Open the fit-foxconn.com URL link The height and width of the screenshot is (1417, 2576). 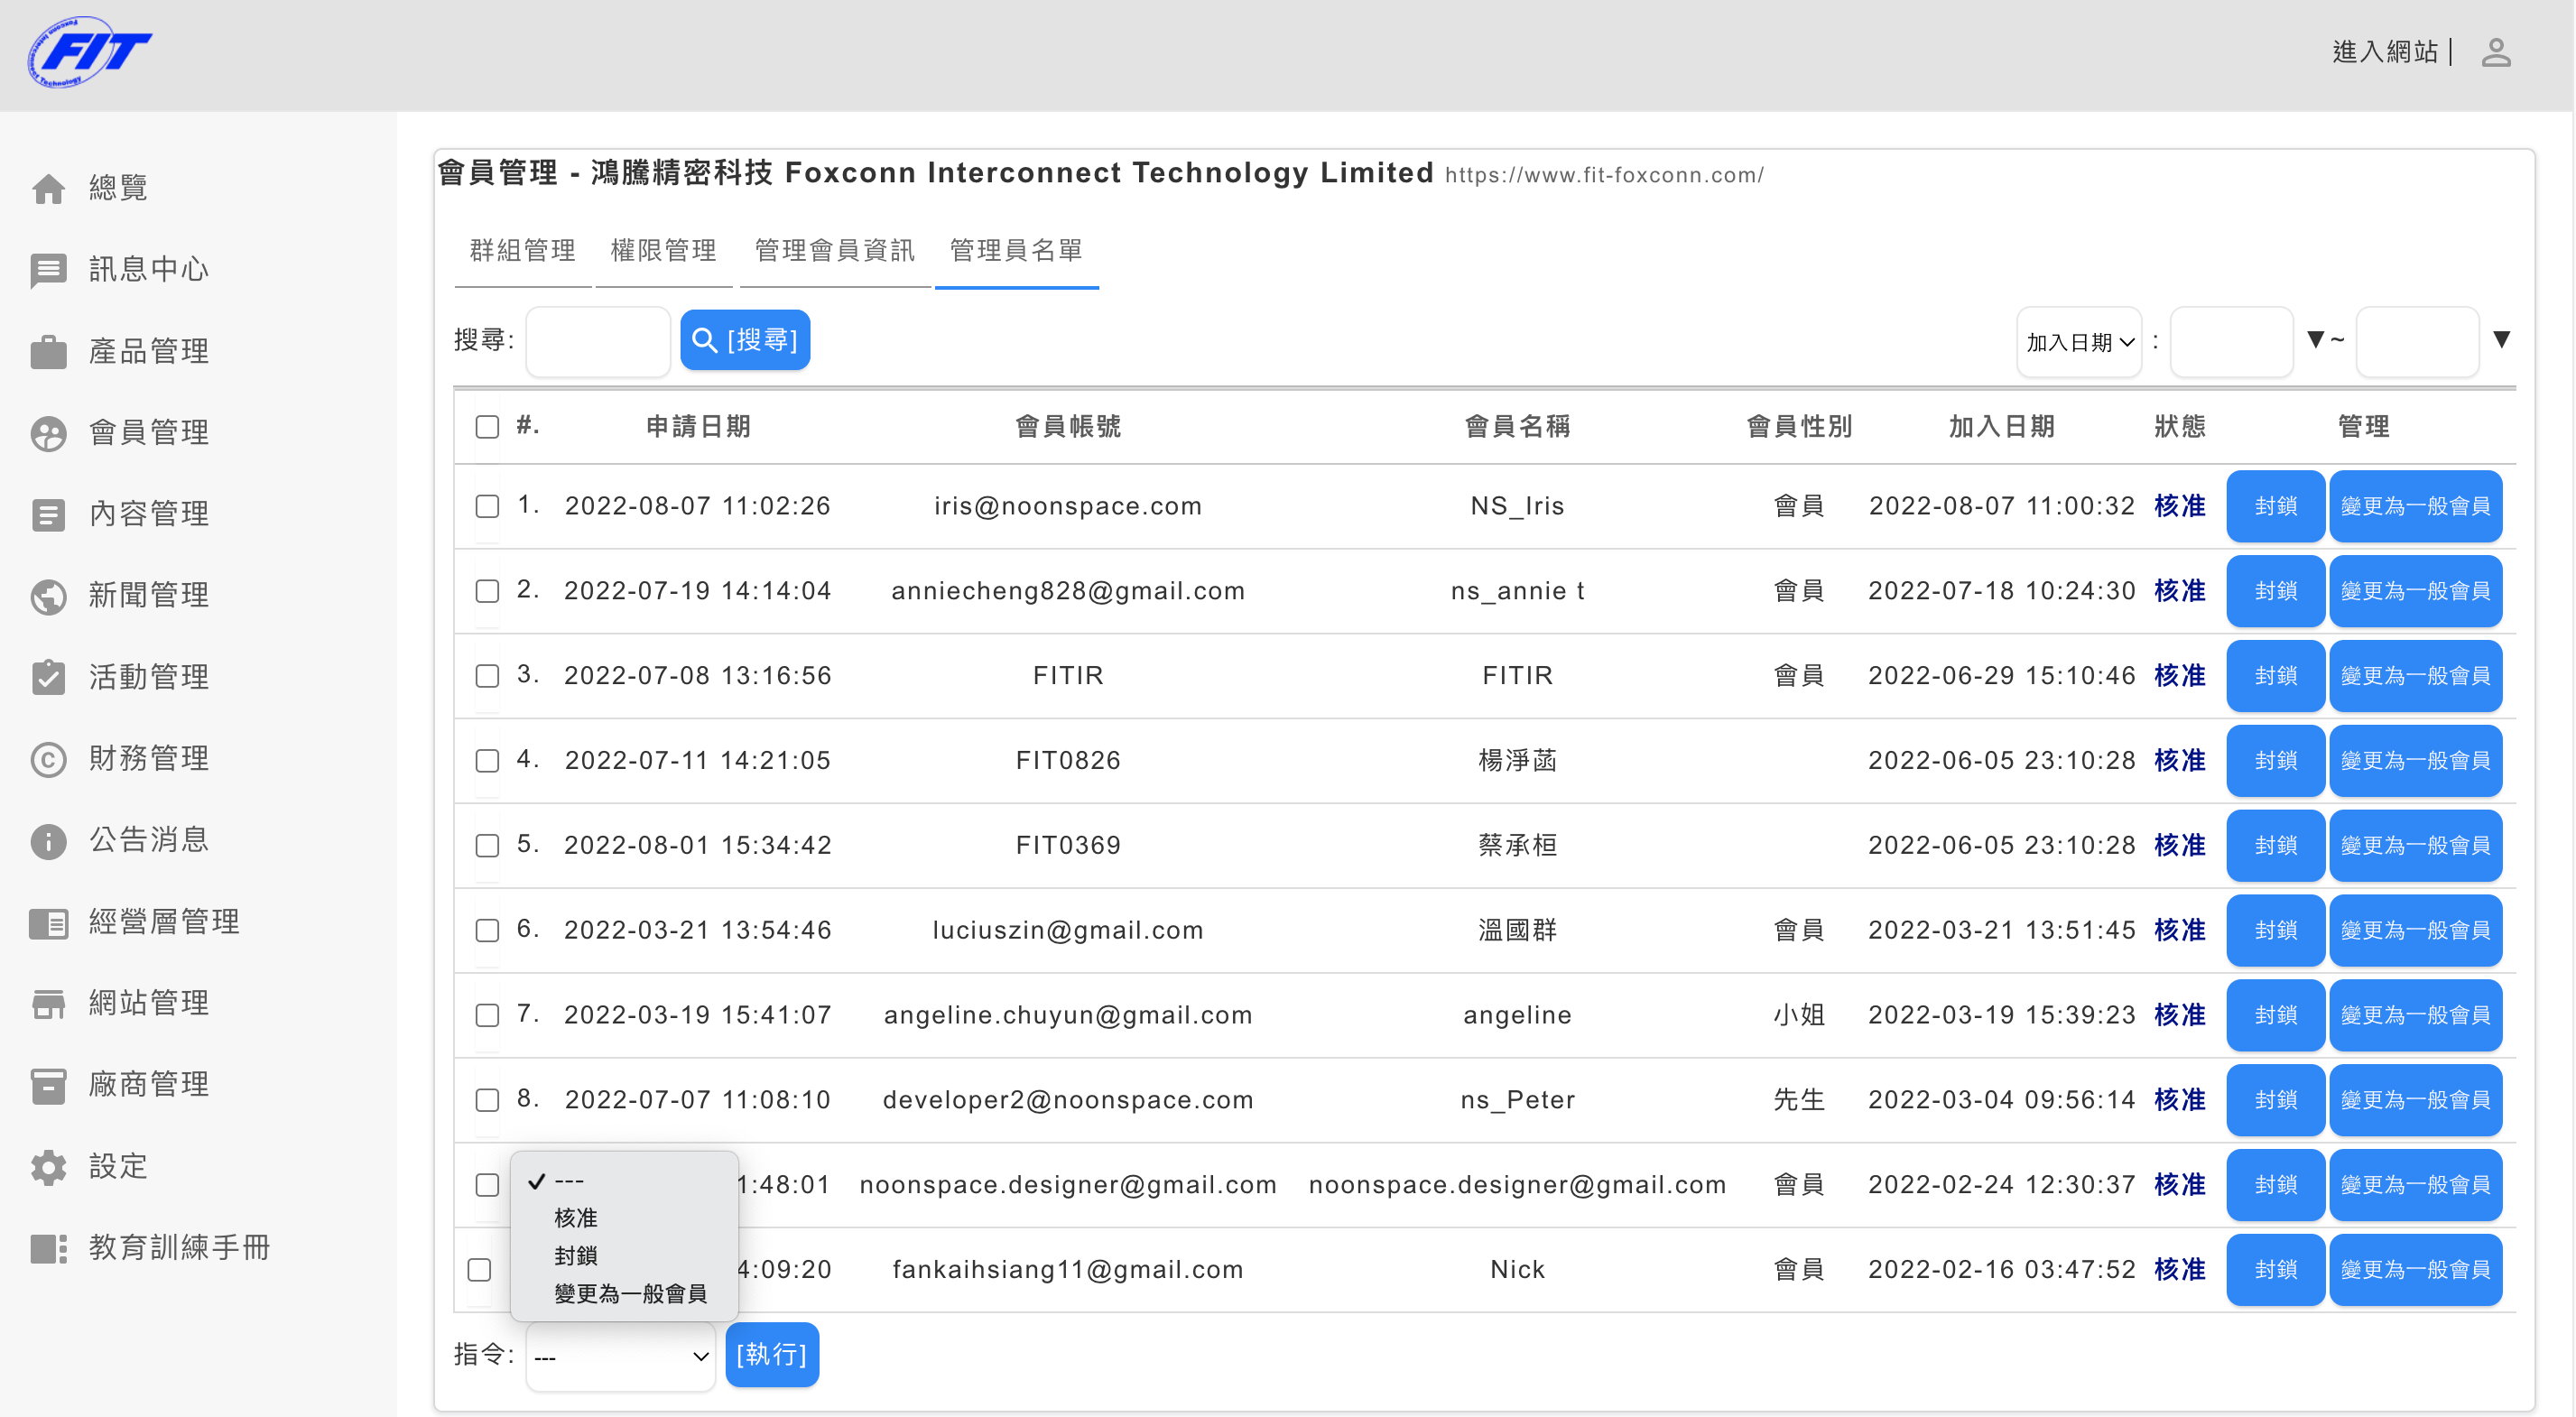click(1604, 176)
